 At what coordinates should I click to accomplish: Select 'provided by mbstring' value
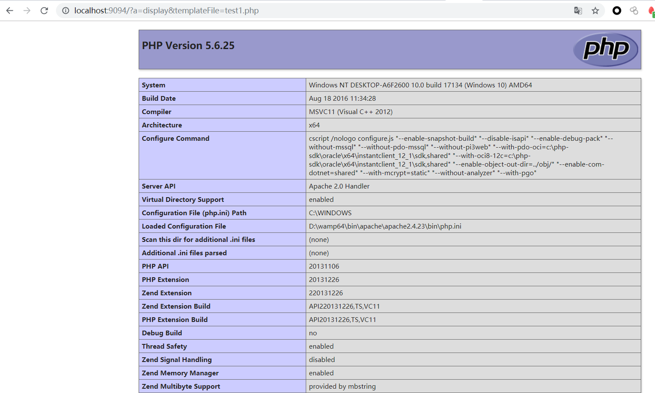(342, 387)
